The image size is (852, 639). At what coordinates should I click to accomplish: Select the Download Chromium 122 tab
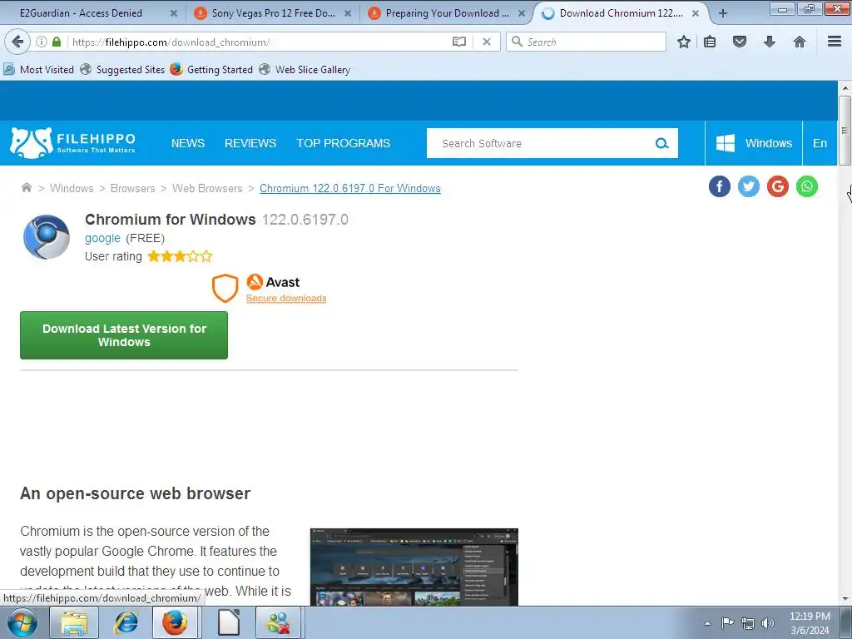621,13
